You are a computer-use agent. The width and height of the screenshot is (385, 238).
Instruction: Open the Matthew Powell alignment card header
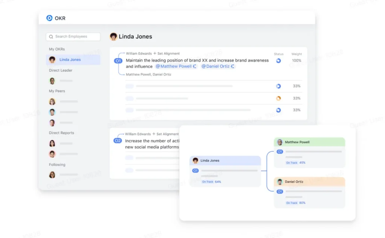(x=309, y=142)
